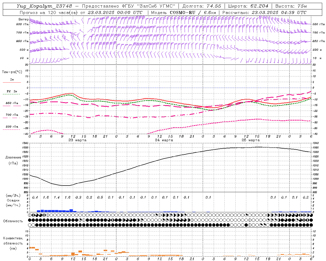The height and width of the screenshot is (261, 326).
Task: Click the "Давление" pressure panel label
Action: tap(13, 158)
